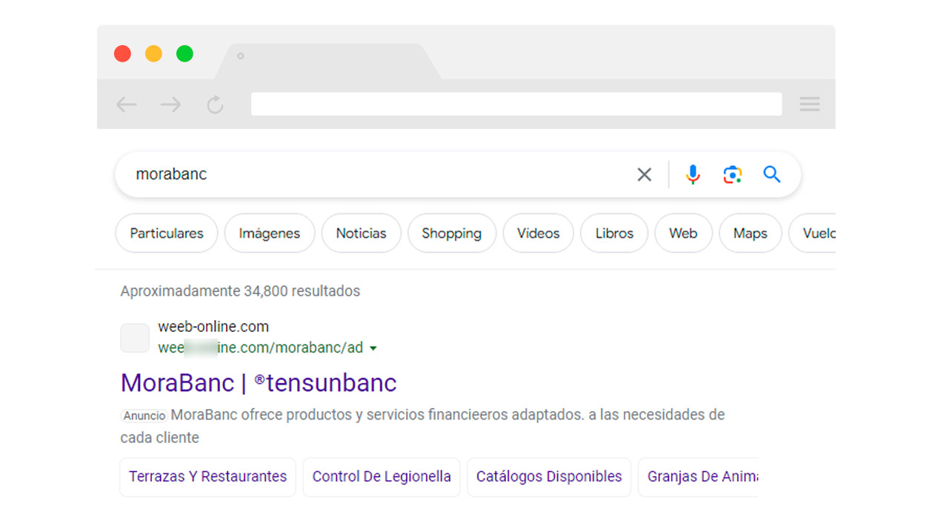Click the browser forward arrow
This screenshot has width=952, height=526.
(x=170, y=104)
